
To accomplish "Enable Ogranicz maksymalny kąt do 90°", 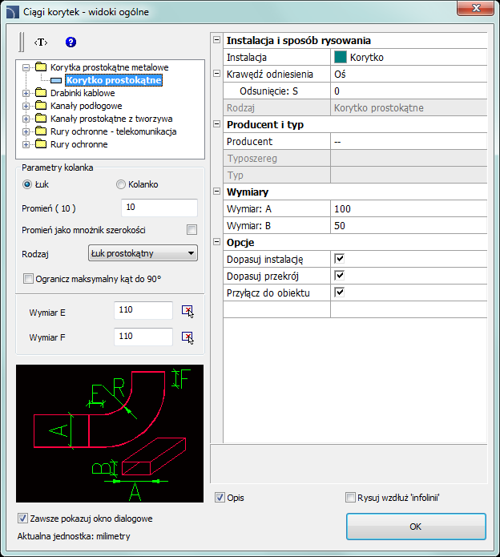I will [28, 279].
